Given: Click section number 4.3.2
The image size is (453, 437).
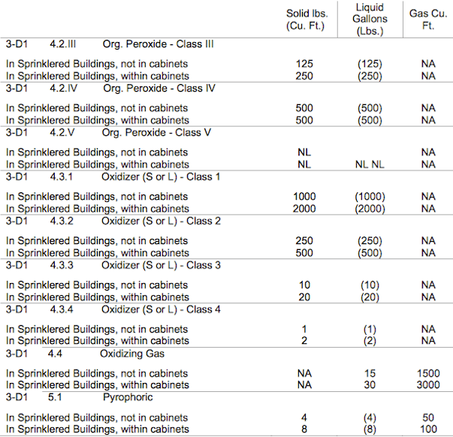Looking at the screenshot, I should pos(62,221).
